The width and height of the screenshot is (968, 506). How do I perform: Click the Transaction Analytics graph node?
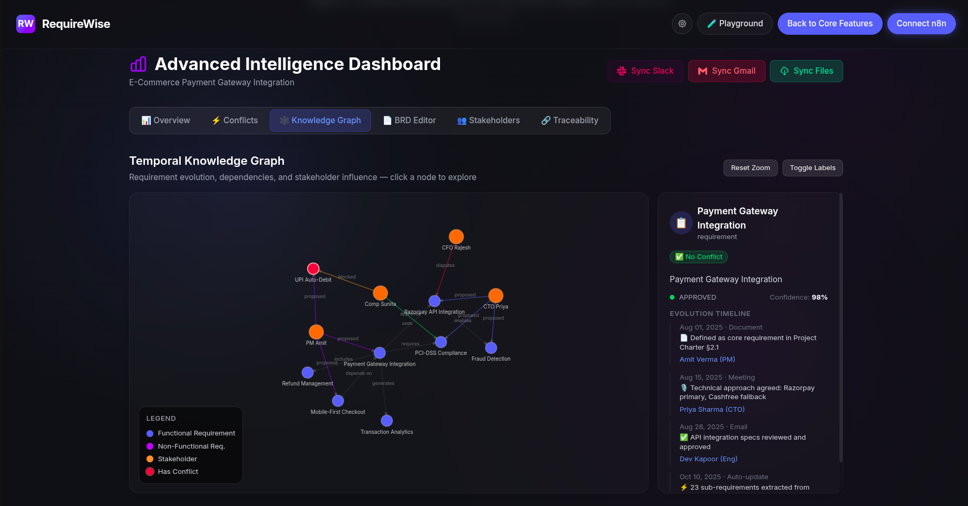coord(387,421)
